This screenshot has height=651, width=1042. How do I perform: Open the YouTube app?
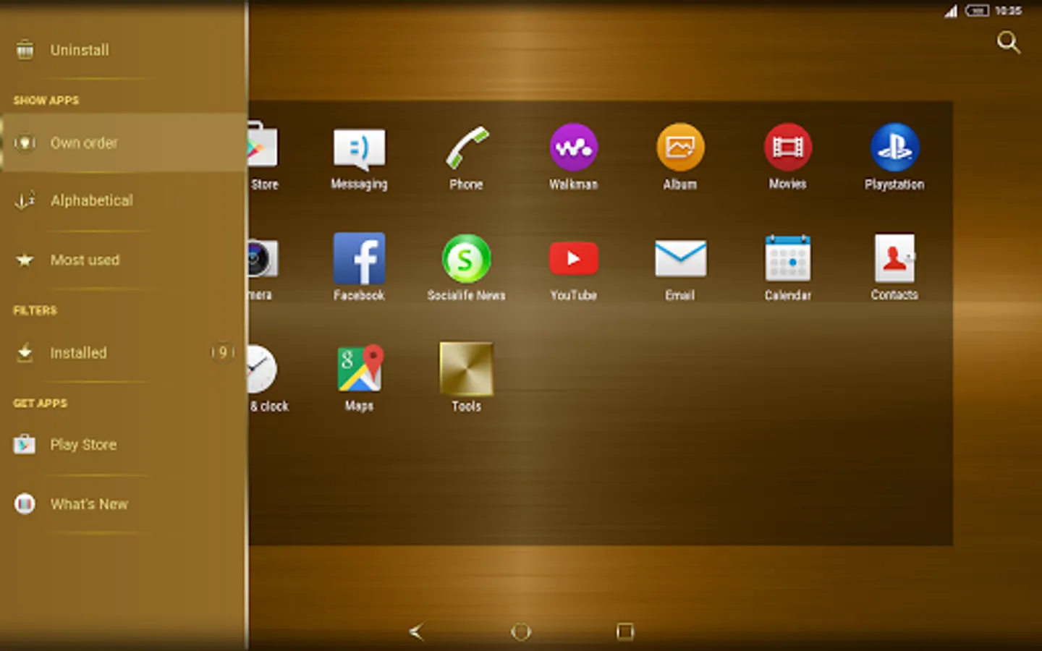point(573,259)
